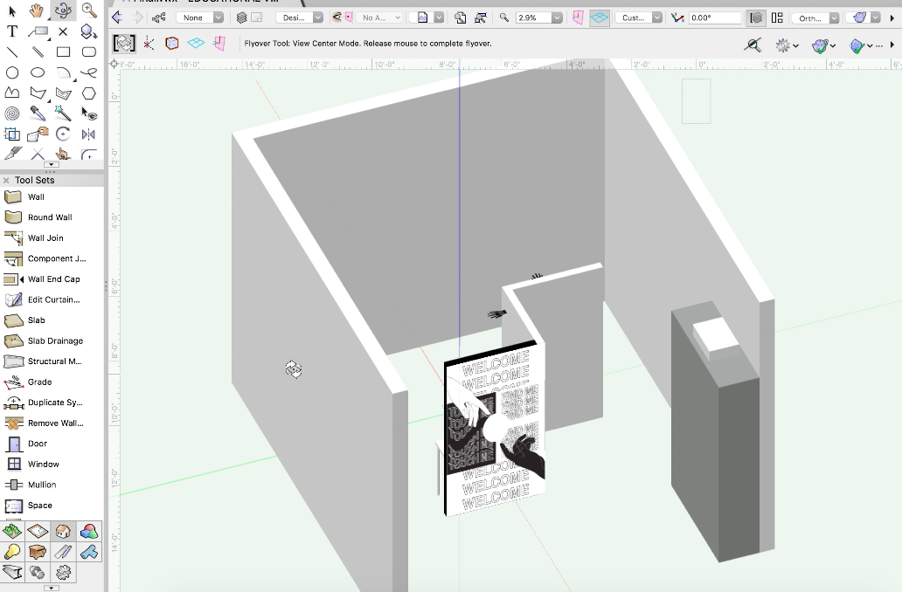902x592 pixels.
Task: Select the Rectangle tool
Action: [x=63, y=52]
